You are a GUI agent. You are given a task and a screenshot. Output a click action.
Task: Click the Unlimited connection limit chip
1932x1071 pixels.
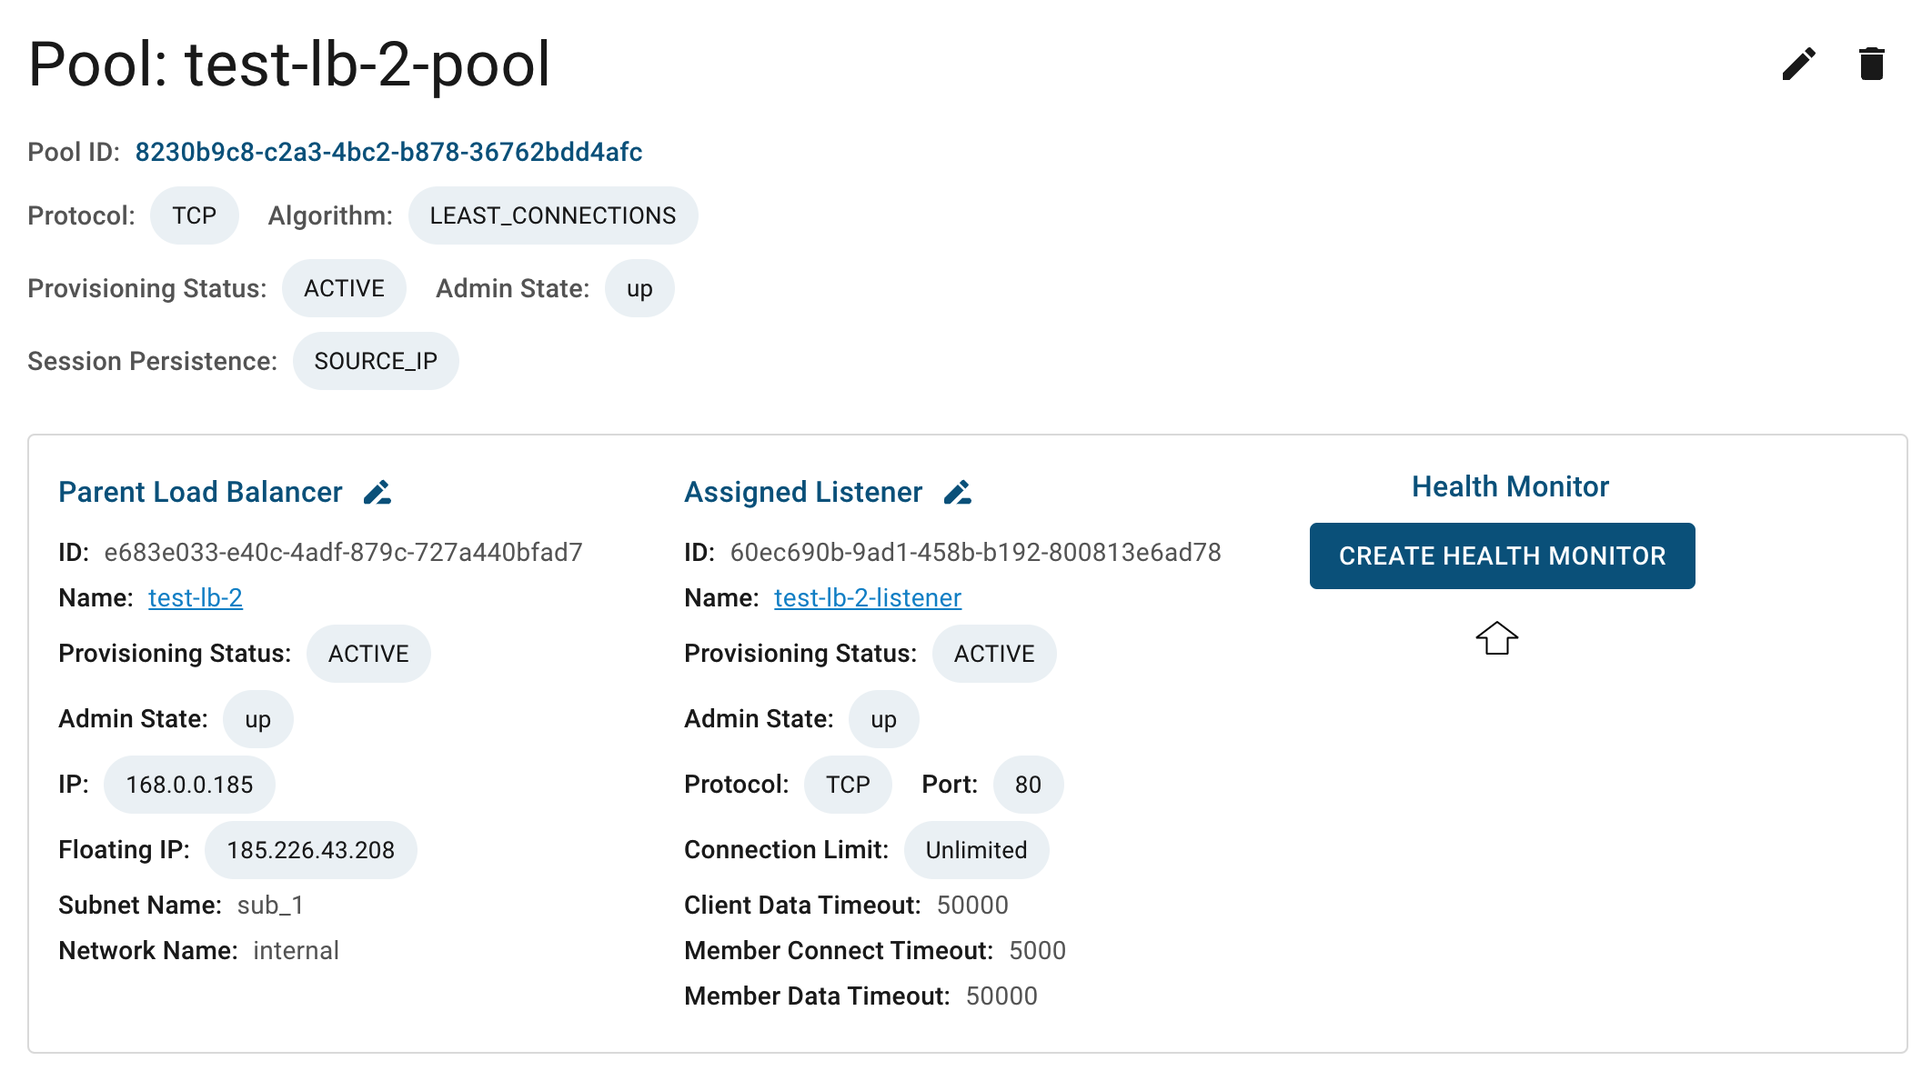[976, 850]
